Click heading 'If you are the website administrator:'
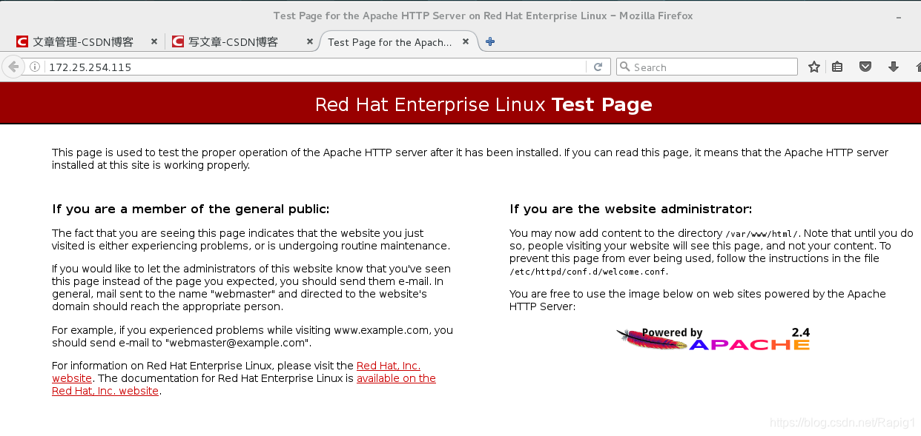Screen dimensions: 921x436 pos(631,209)
